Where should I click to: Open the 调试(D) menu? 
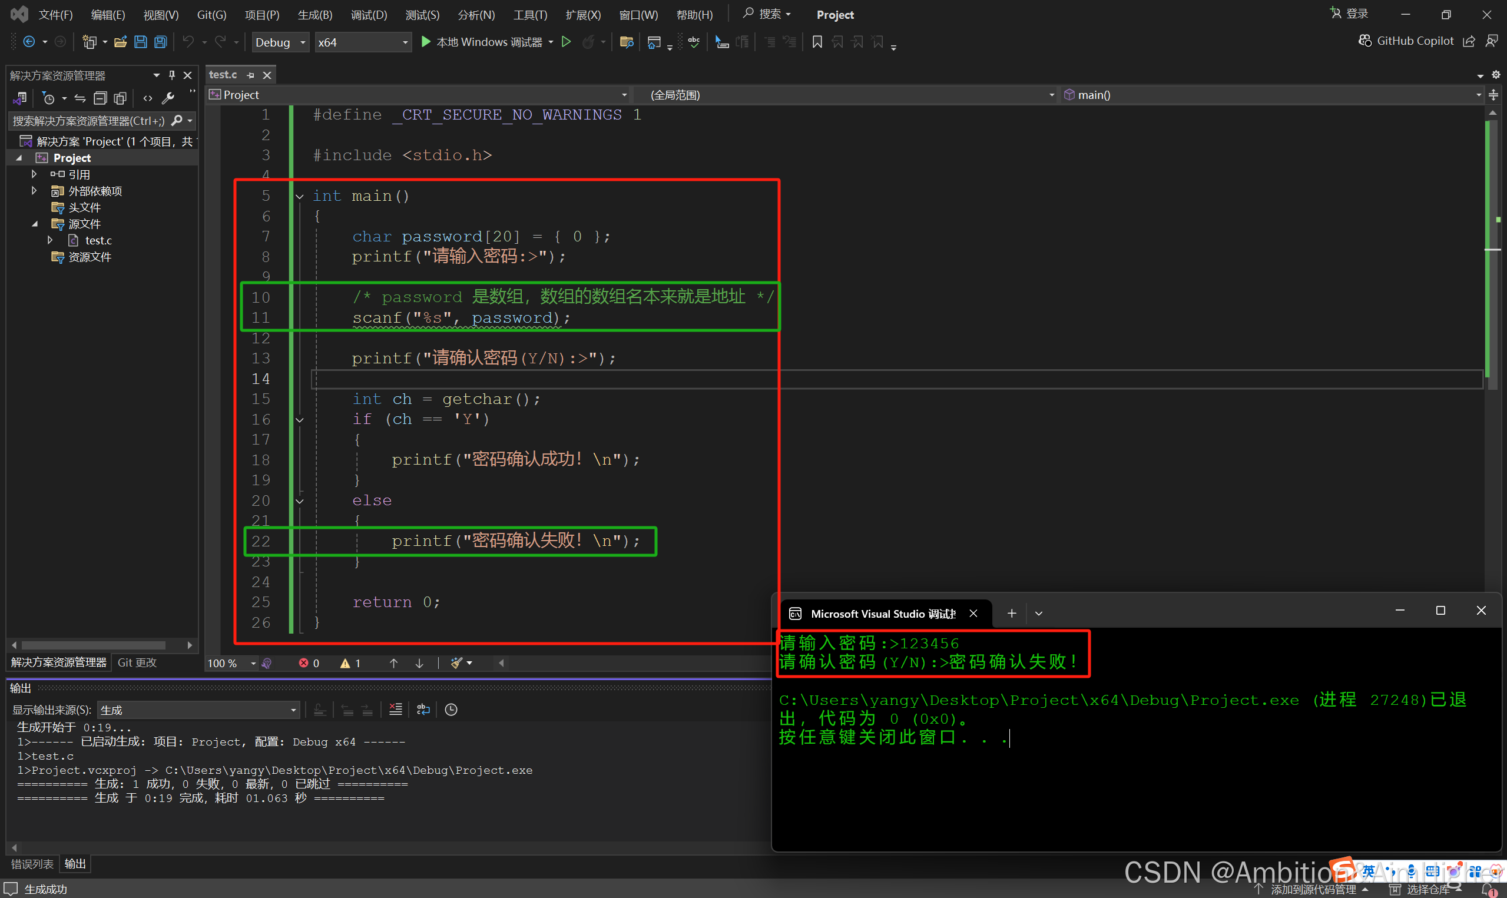[x=369, y=15]
